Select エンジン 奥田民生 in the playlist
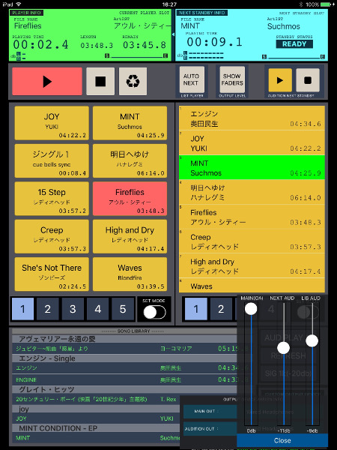The image size is (337, 450). [x=252, y=118]
